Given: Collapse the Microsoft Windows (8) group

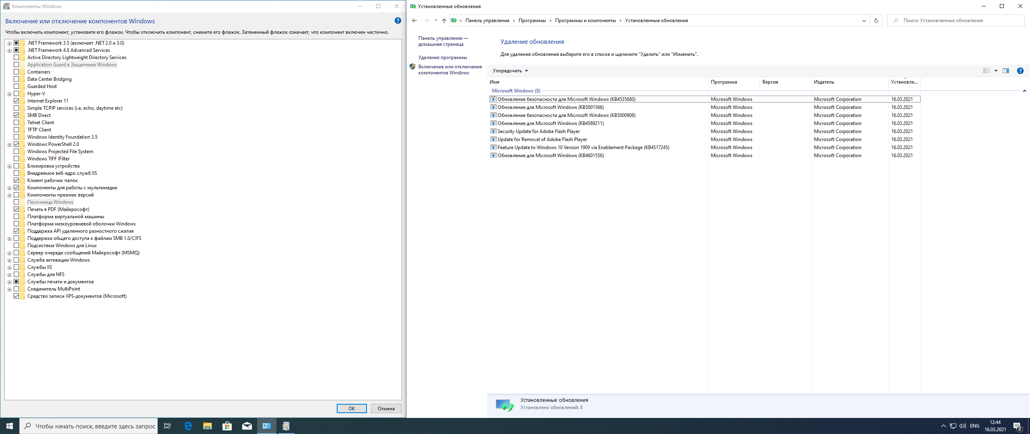Looking at the screenshot, I should click(x=1024, y=91).
